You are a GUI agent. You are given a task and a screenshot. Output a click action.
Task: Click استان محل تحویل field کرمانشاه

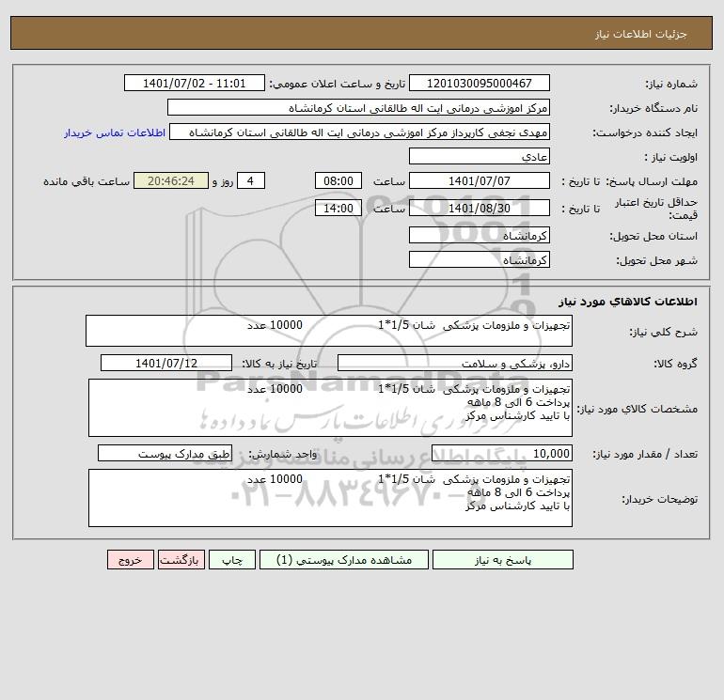coord(480,235)
